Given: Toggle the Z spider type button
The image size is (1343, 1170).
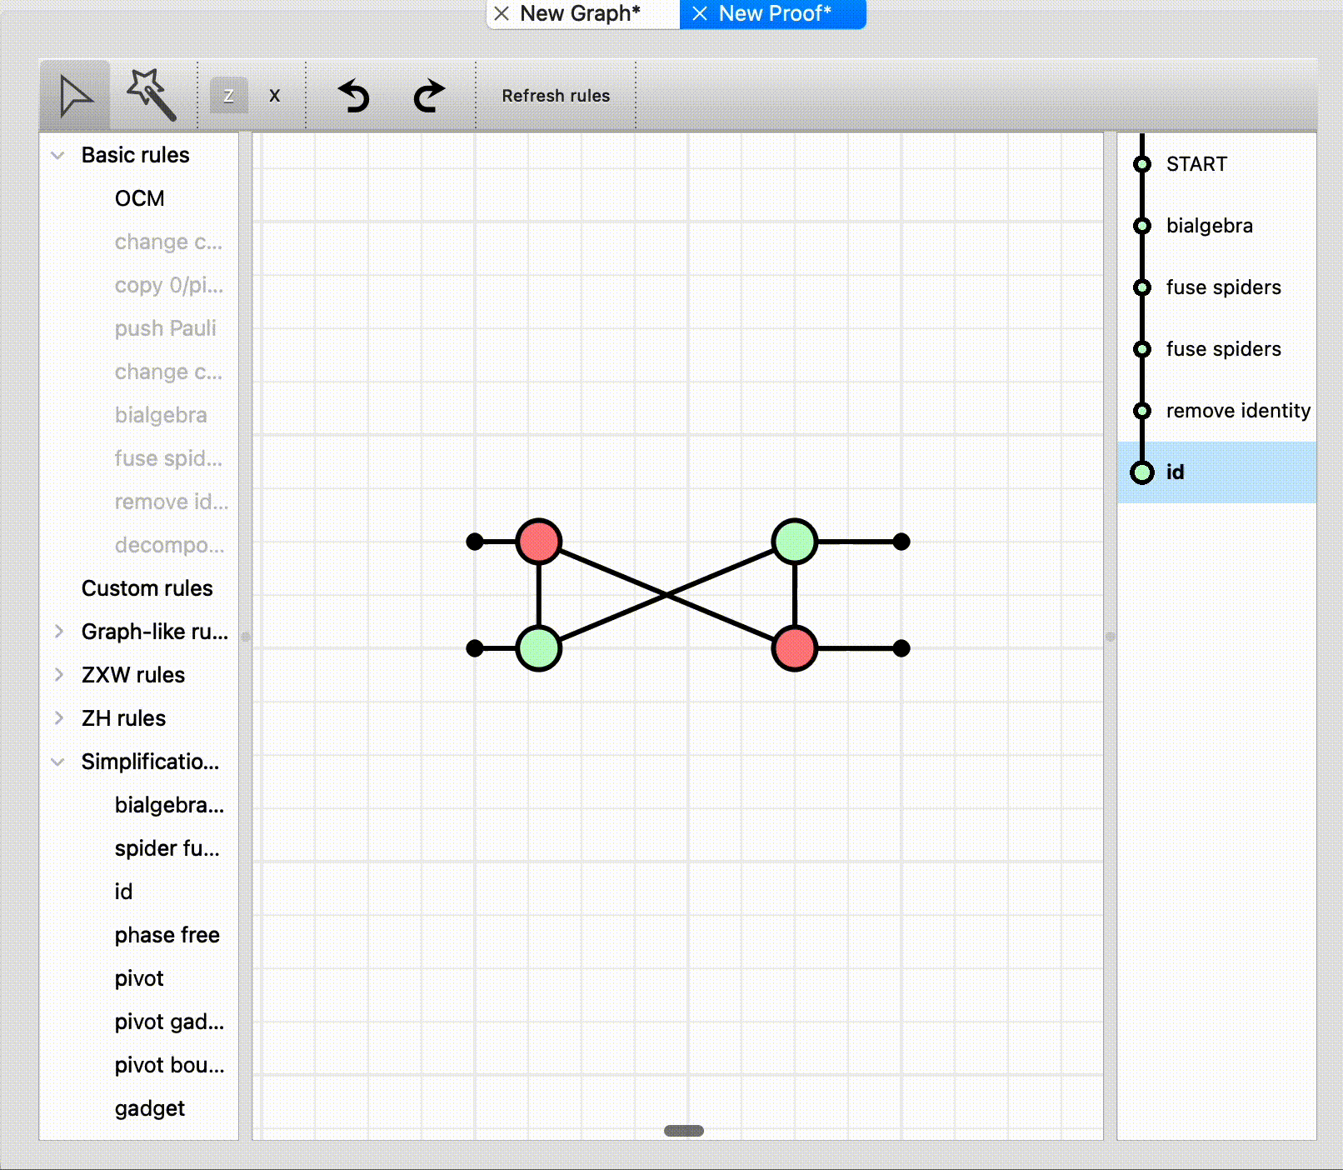Looking at the screenshot, I should (x=228, y=96).
